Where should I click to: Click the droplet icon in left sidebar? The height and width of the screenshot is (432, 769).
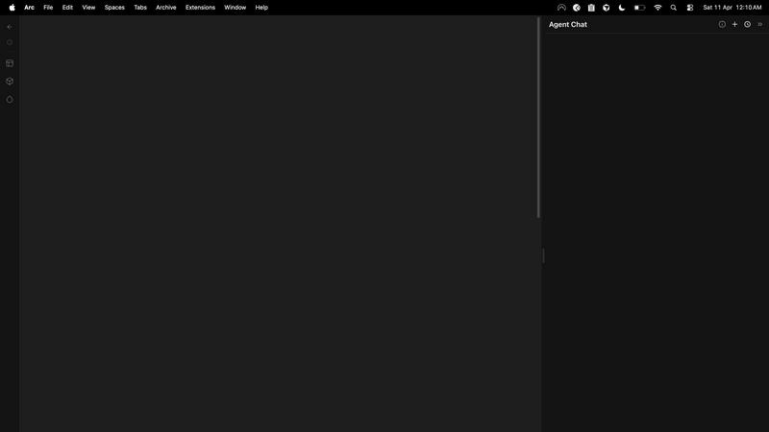10,99
